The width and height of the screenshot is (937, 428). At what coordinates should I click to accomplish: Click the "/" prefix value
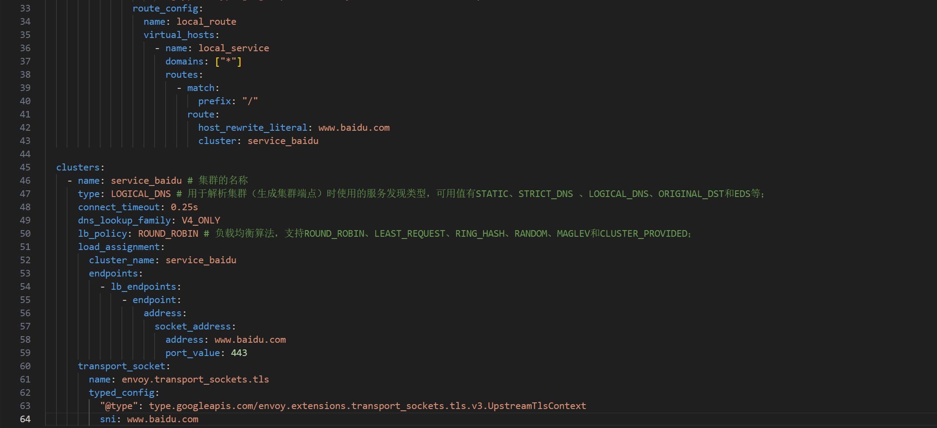[x=250, y=101]
